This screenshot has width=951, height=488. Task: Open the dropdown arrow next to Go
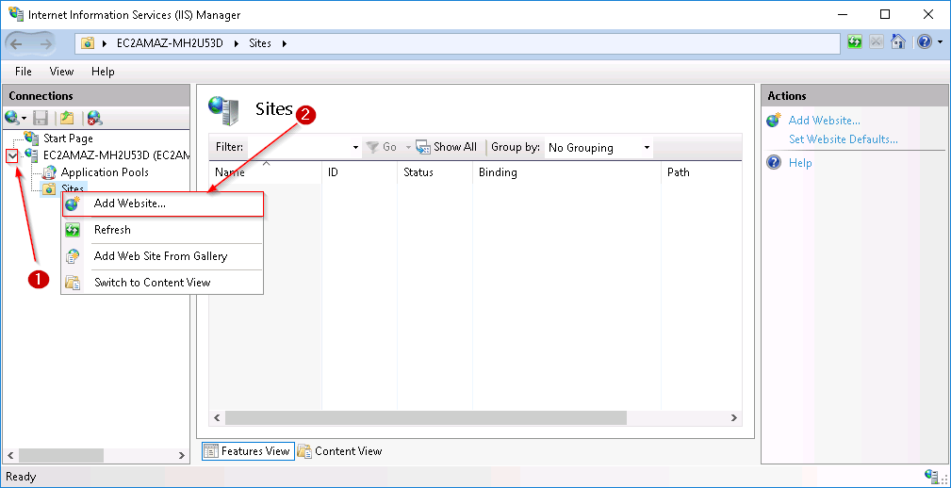(x=408, y=147)
